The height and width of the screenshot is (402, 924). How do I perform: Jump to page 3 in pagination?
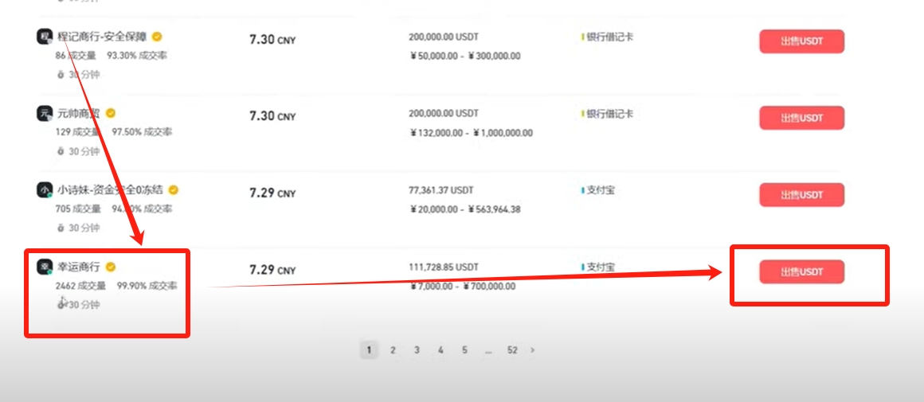(x=417, y=349)
